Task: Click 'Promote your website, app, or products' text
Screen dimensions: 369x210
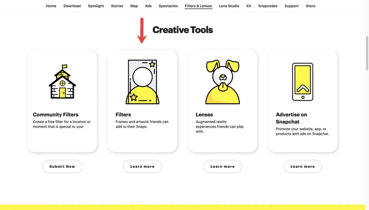Action: point(303,131)
